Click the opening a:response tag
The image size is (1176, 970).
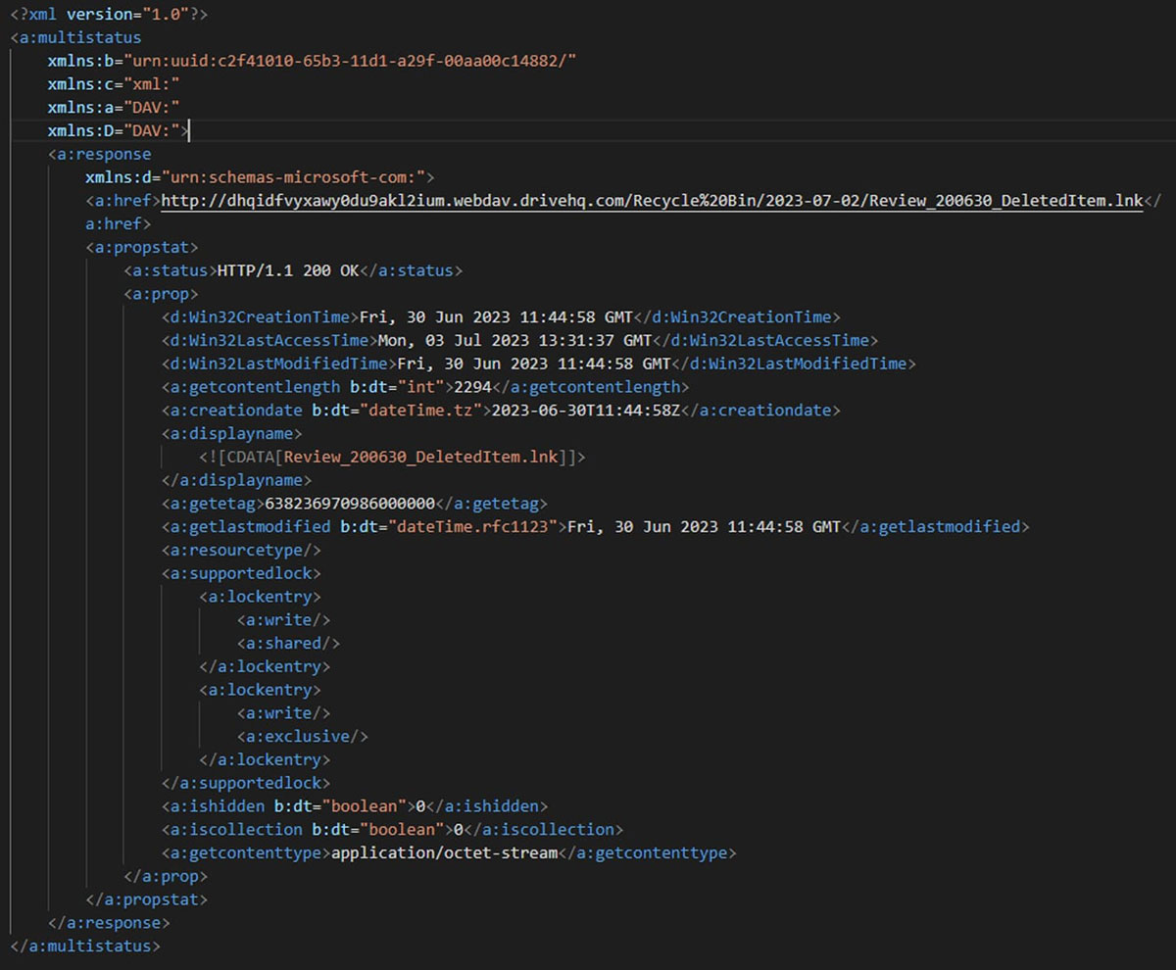100,154
